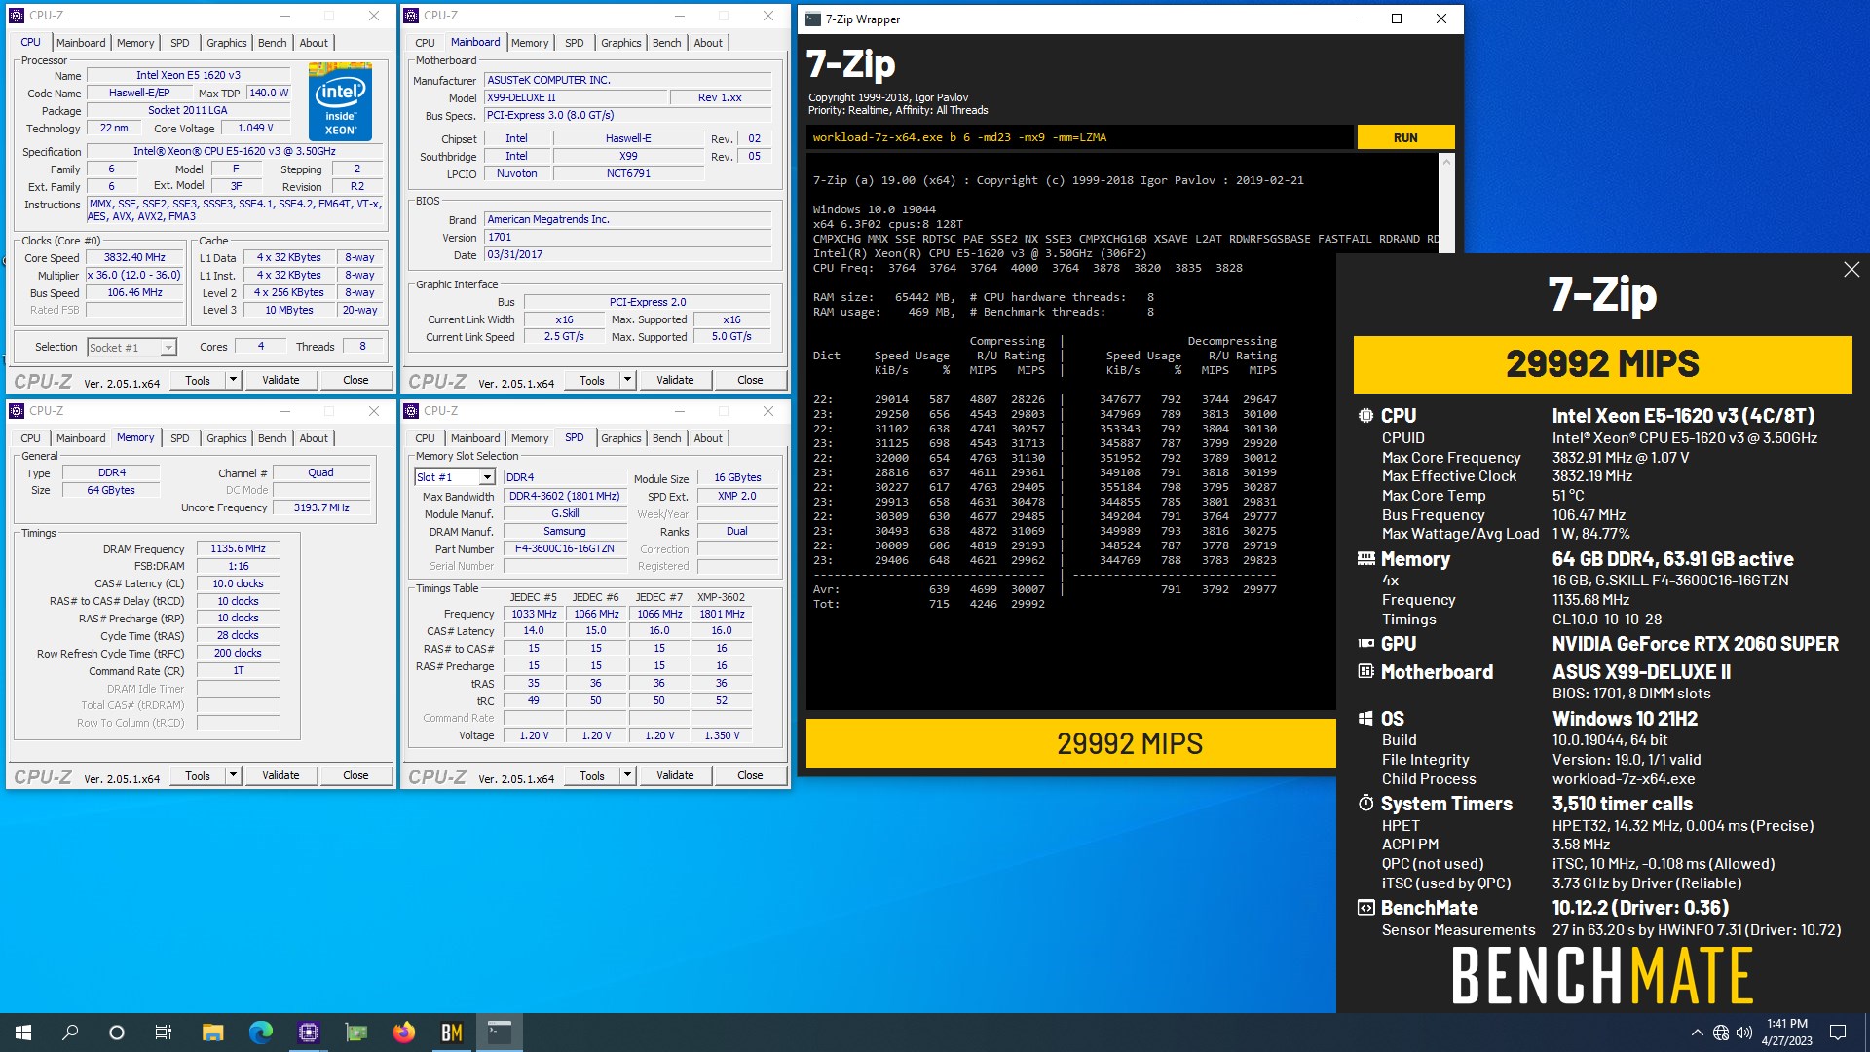The height and width of the screenshot is (1052, 1870).
Task: Click OS Windows icon in BenchMate results
Action: (x=1365, y=719)
